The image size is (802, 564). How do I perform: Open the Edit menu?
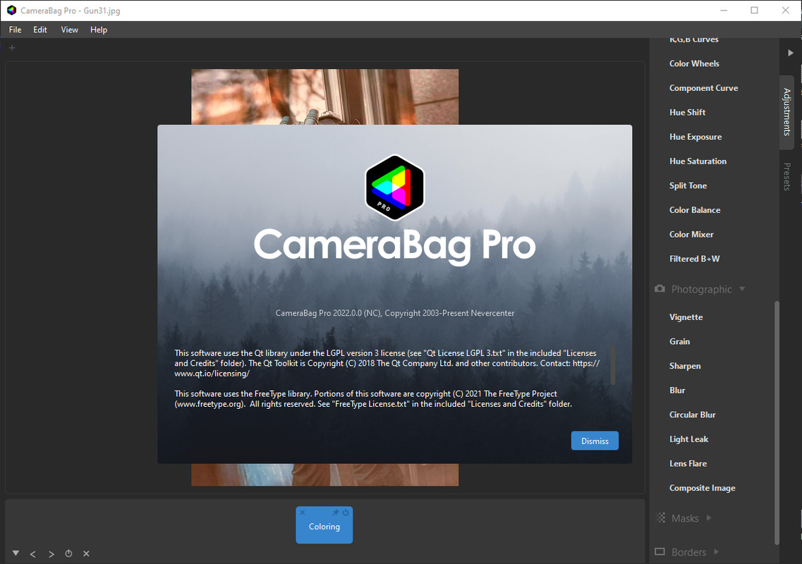[40, 30]
